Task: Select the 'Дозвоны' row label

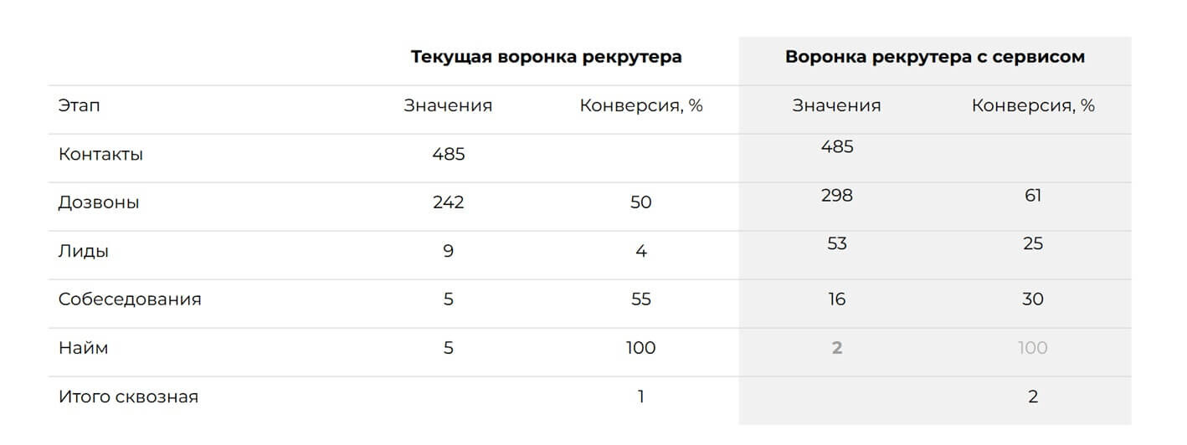Action: point(99,202)
